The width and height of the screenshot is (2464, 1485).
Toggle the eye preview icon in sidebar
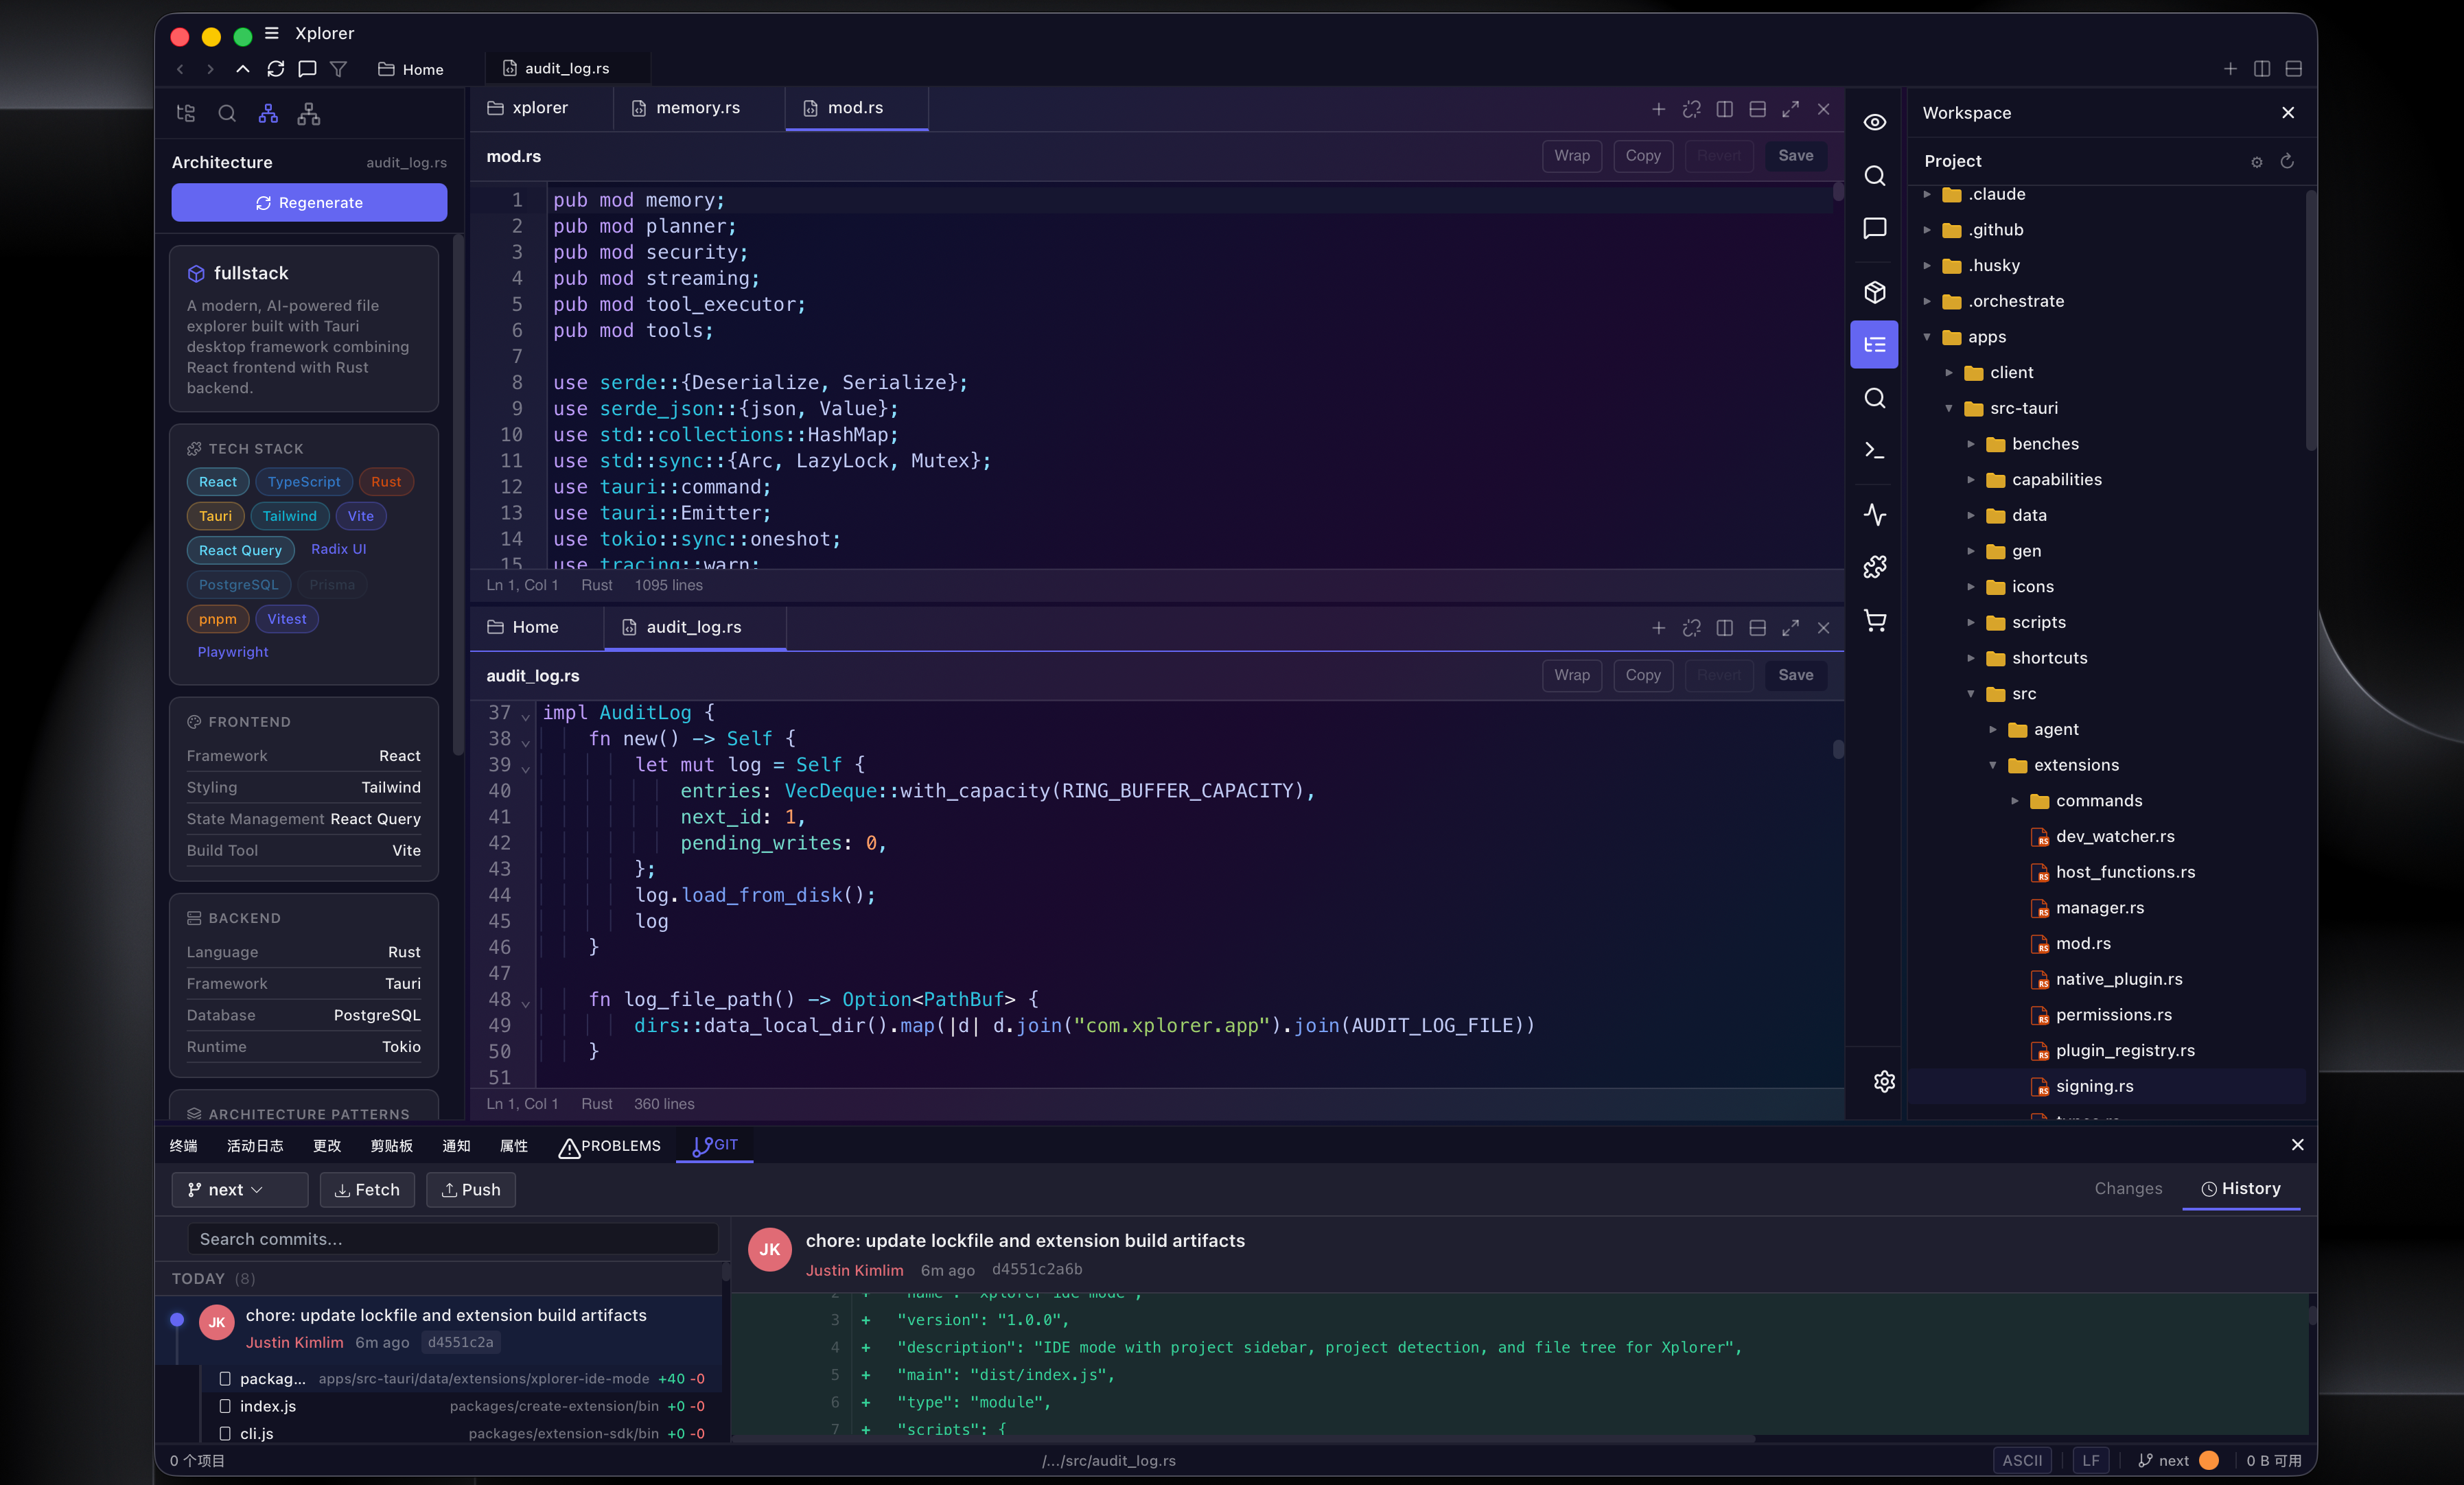(1874, 122)
